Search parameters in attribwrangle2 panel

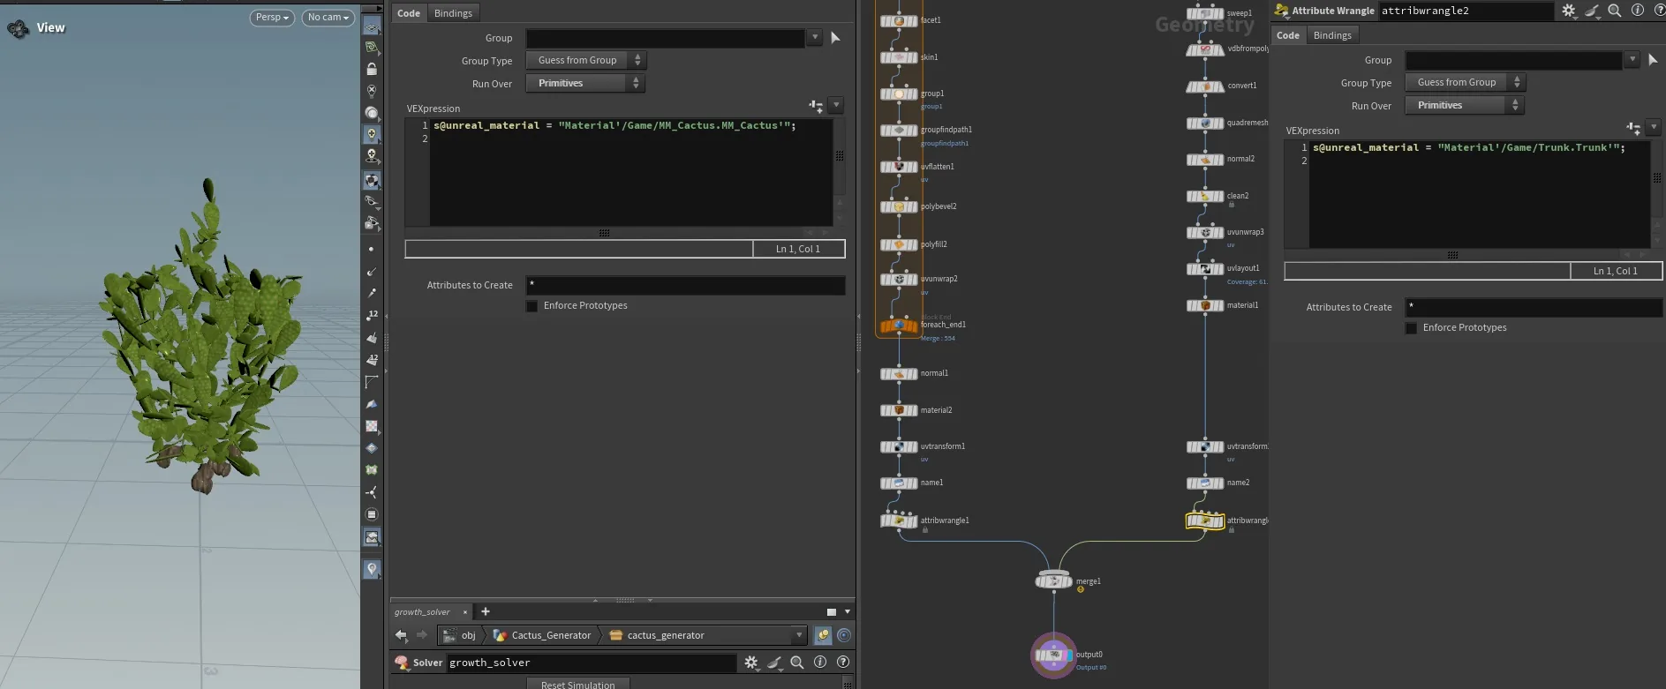[x=1614, y=11]
